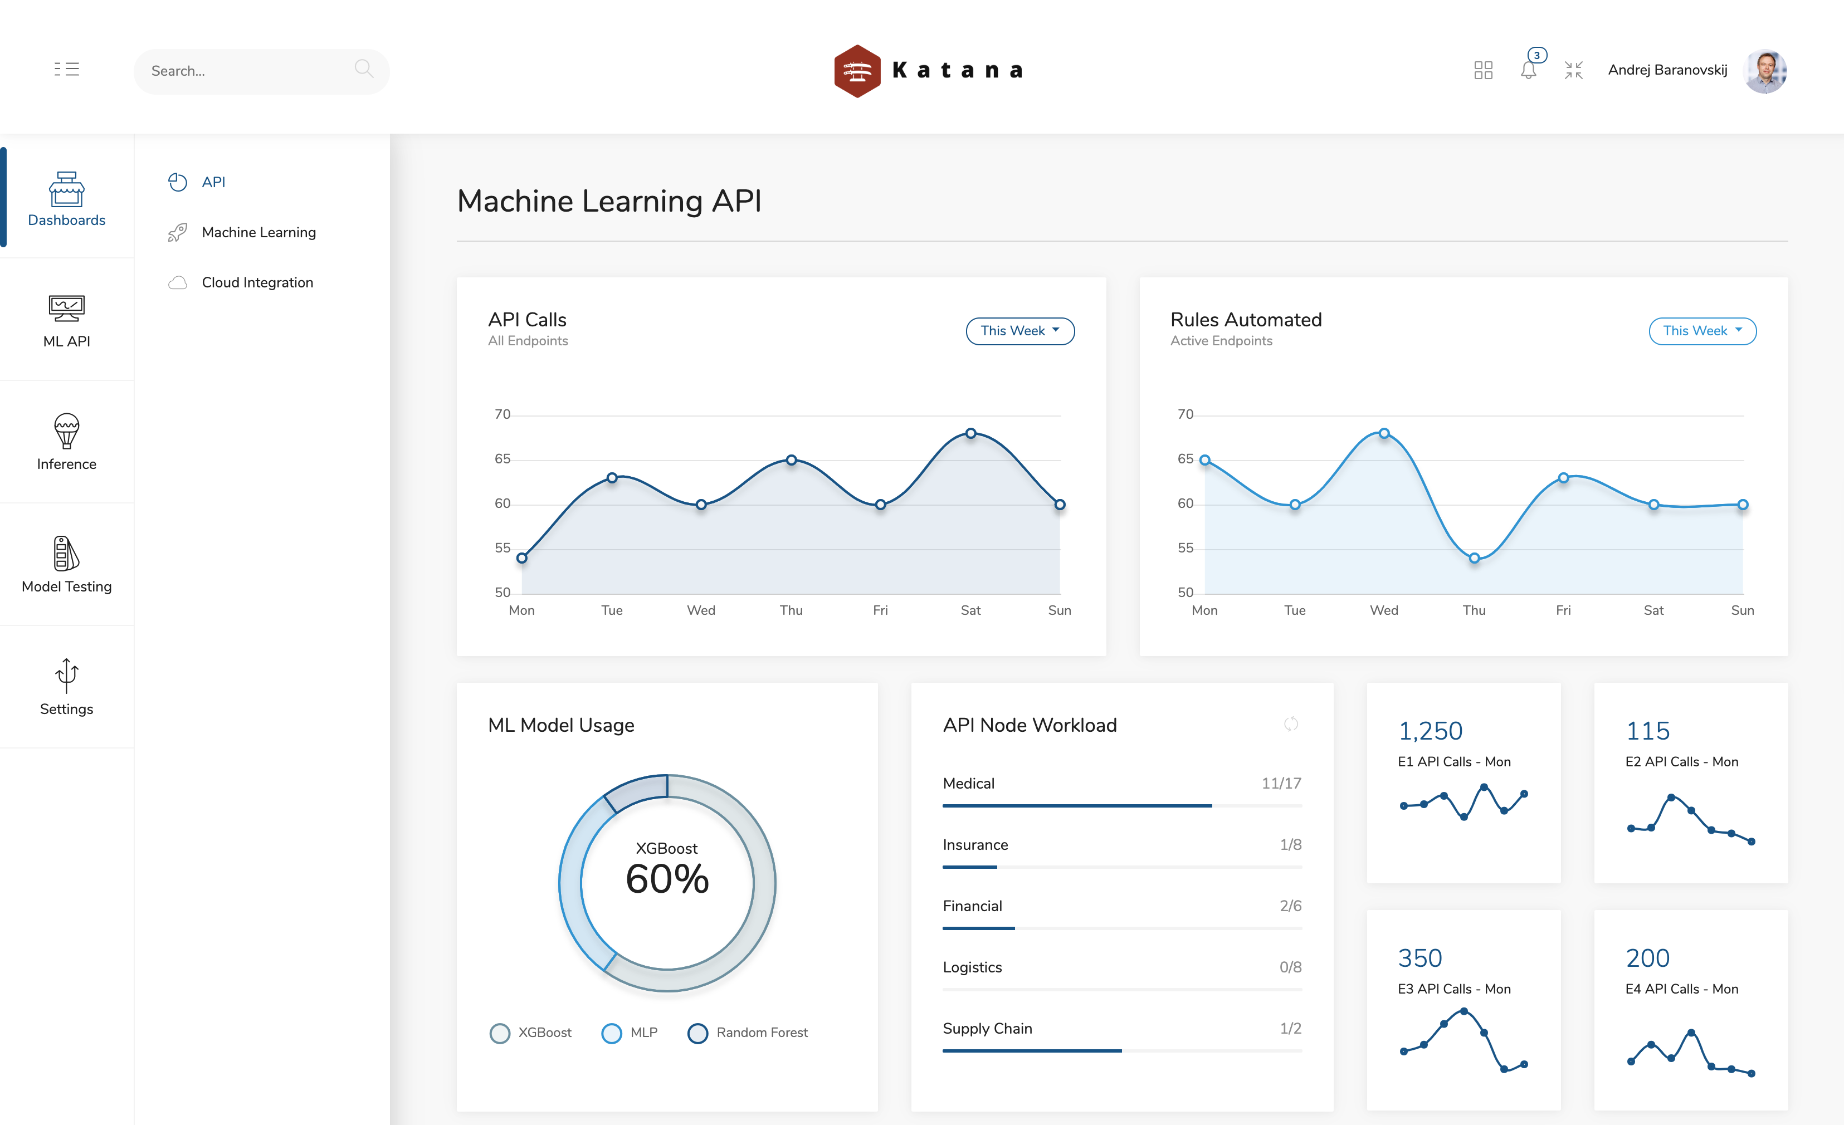Select Machine Learning menu item

pyautogui.click(x=258, y=233)
